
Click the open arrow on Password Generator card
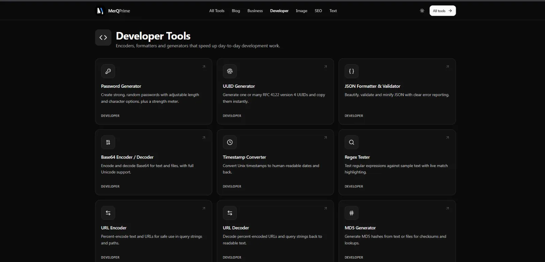pos(204,67)
